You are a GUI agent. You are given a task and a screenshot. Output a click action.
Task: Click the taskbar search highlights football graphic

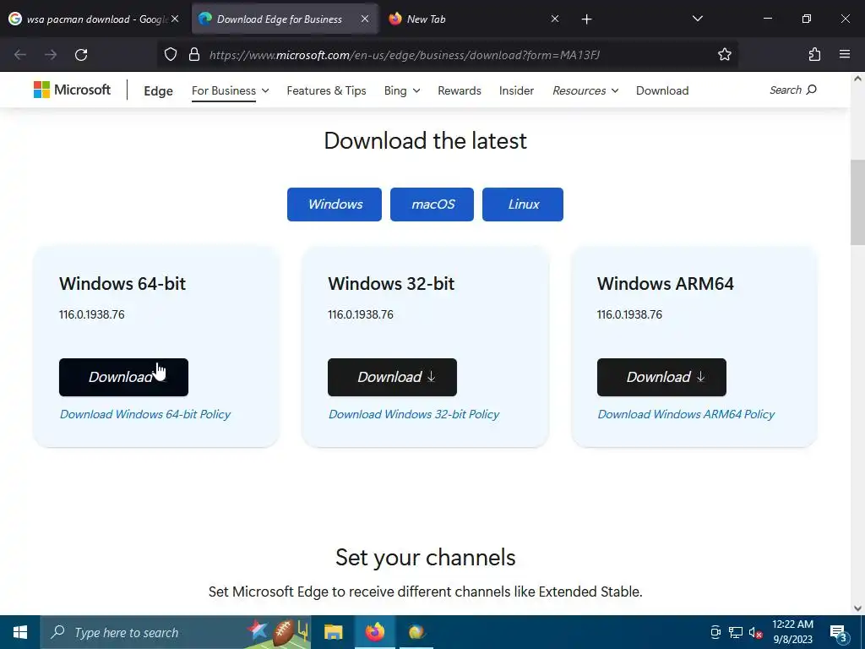[x=277, y=630]
